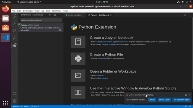Open the sample notebook link
Image resolution: width=193 pixels, height=108 pixels.
click(x=109, y=44)
